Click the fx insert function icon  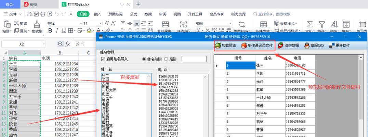tap(68, 44)
